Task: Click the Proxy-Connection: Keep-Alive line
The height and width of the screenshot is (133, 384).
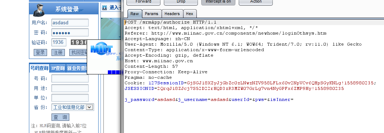Action: [166, 72]
